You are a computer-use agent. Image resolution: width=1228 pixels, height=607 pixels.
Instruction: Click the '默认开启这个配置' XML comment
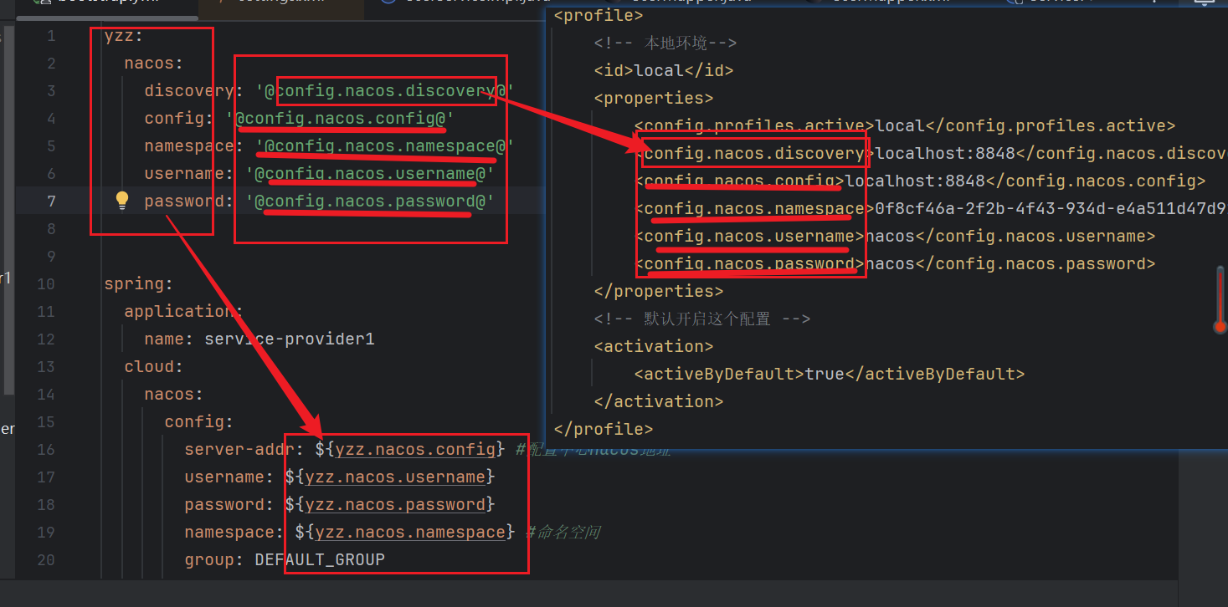702,319
